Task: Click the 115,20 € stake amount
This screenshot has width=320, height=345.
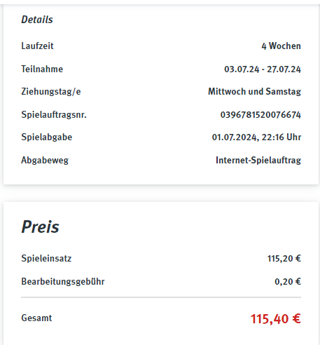Action: pyautogui.click(x=284, y=259)
